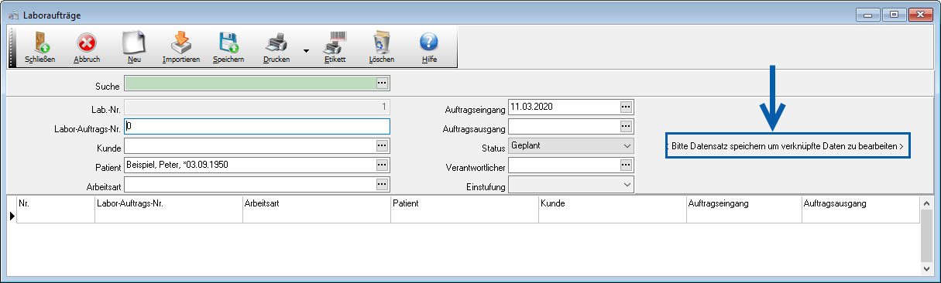Click the Kunde column header
The image size is (941, 283).
point(613,203)
